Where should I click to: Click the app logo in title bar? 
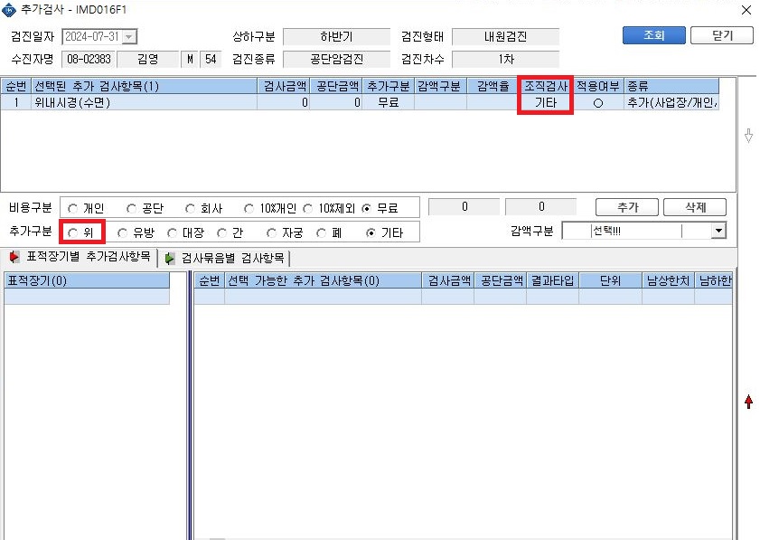click(9, 10)
